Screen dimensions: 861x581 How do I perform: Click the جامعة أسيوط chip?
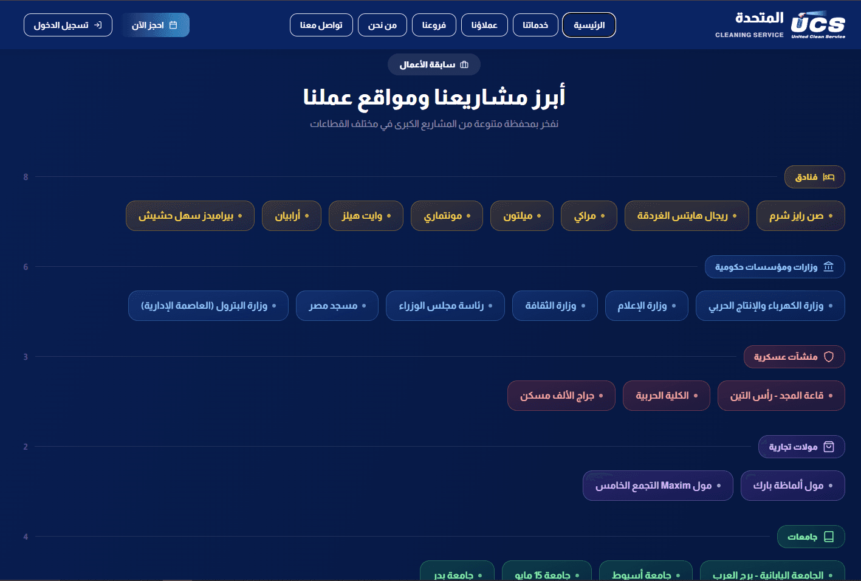click(646, 572)
